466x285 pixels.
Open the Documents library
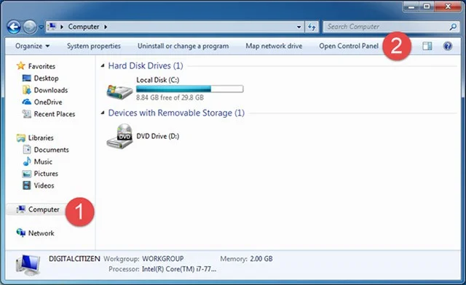point(51,150)
